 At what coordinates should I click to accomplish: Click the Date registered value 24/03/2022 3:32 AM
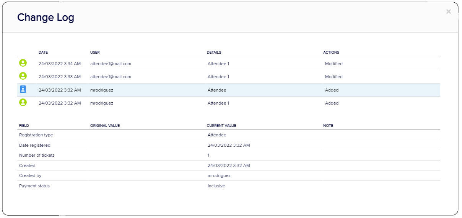(x=229, y=145)
